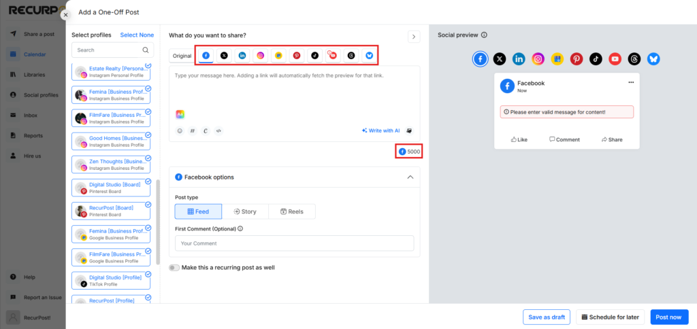
Task: Toggle 'Make this a recurring post as well'
Action: coord(175,268)
